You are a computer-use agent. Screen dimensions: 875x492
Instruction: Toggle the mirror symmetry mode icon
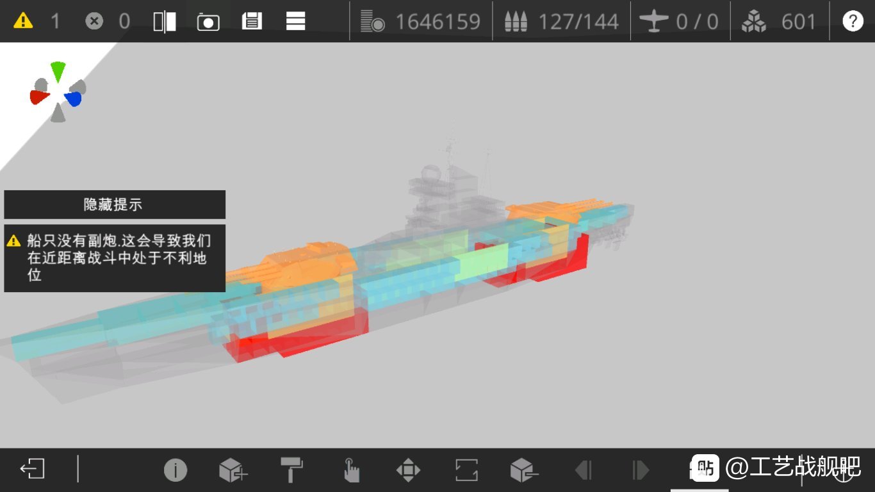165,22
